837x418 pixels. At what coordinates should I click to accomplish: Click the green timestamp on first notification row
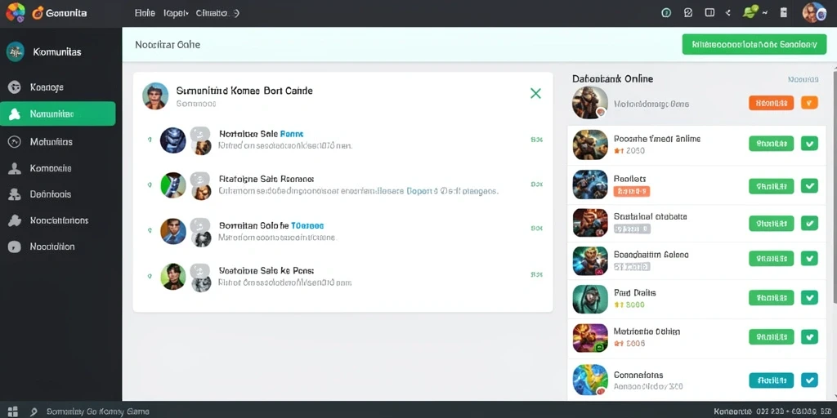point(536,140)
